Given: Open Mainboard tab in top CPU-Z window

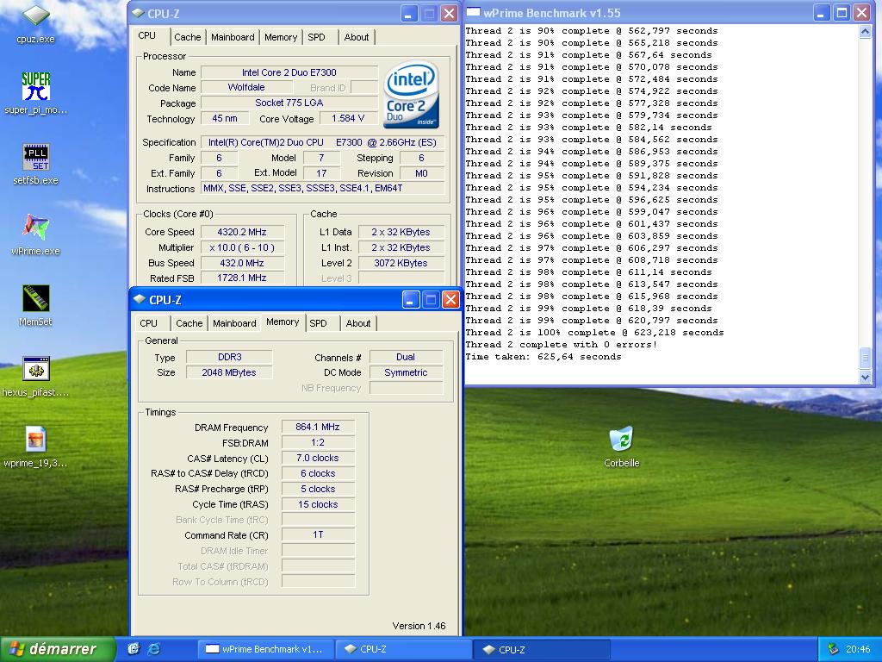Looking at the screenshot, I should pos(233,37).
